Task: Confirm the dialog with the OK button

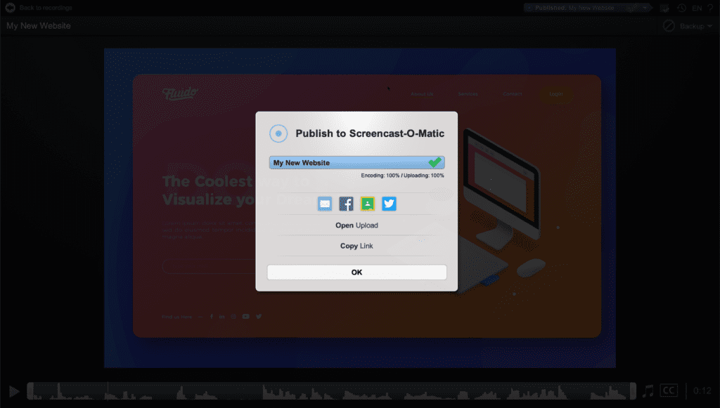Action: [x=356, y=272]
